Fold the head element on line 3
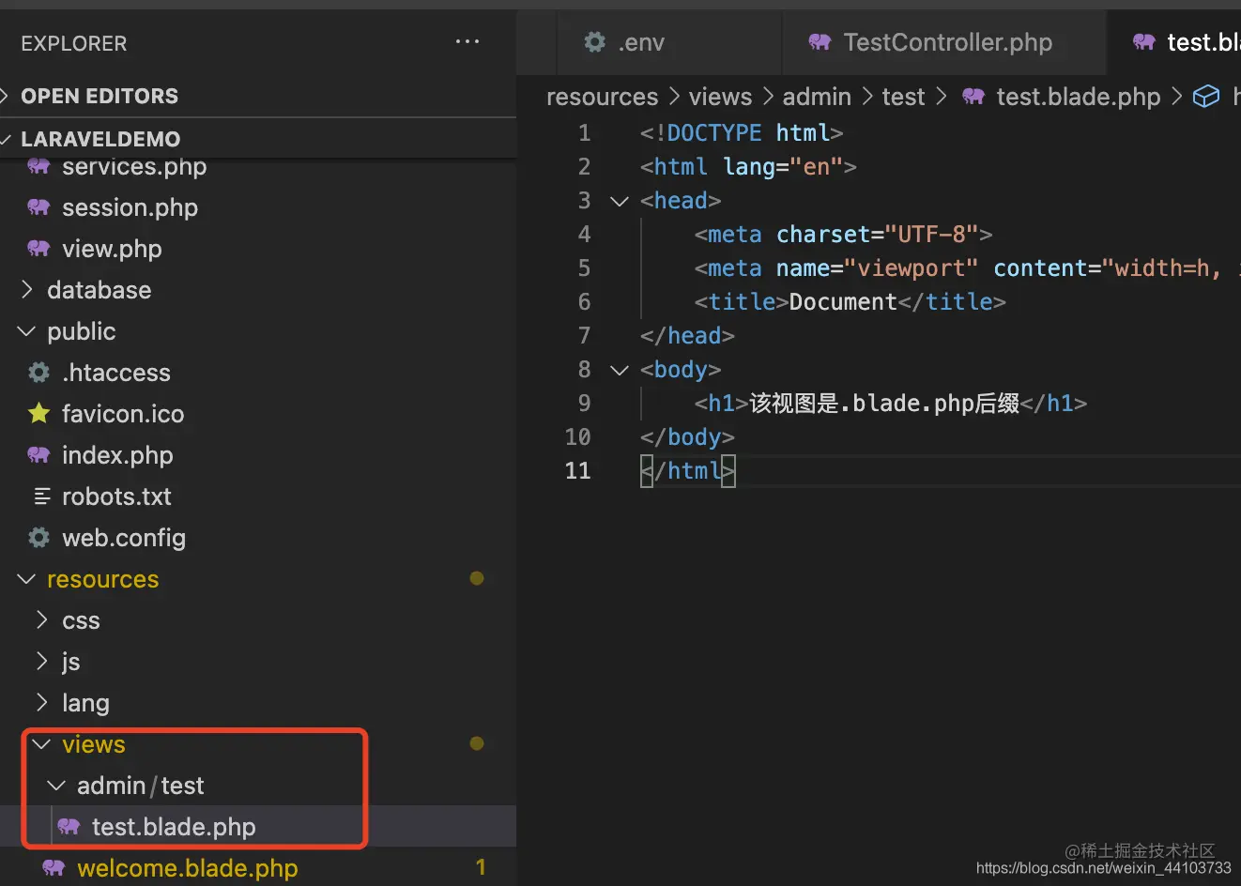The image size is (1241, 886). [620, 201]
